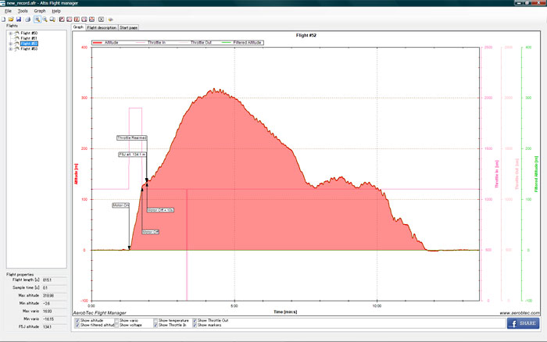The height and width of the screenshot is (342, 547).
Task: Select Flight #52 in the flights list
Action: coord(29,44)
